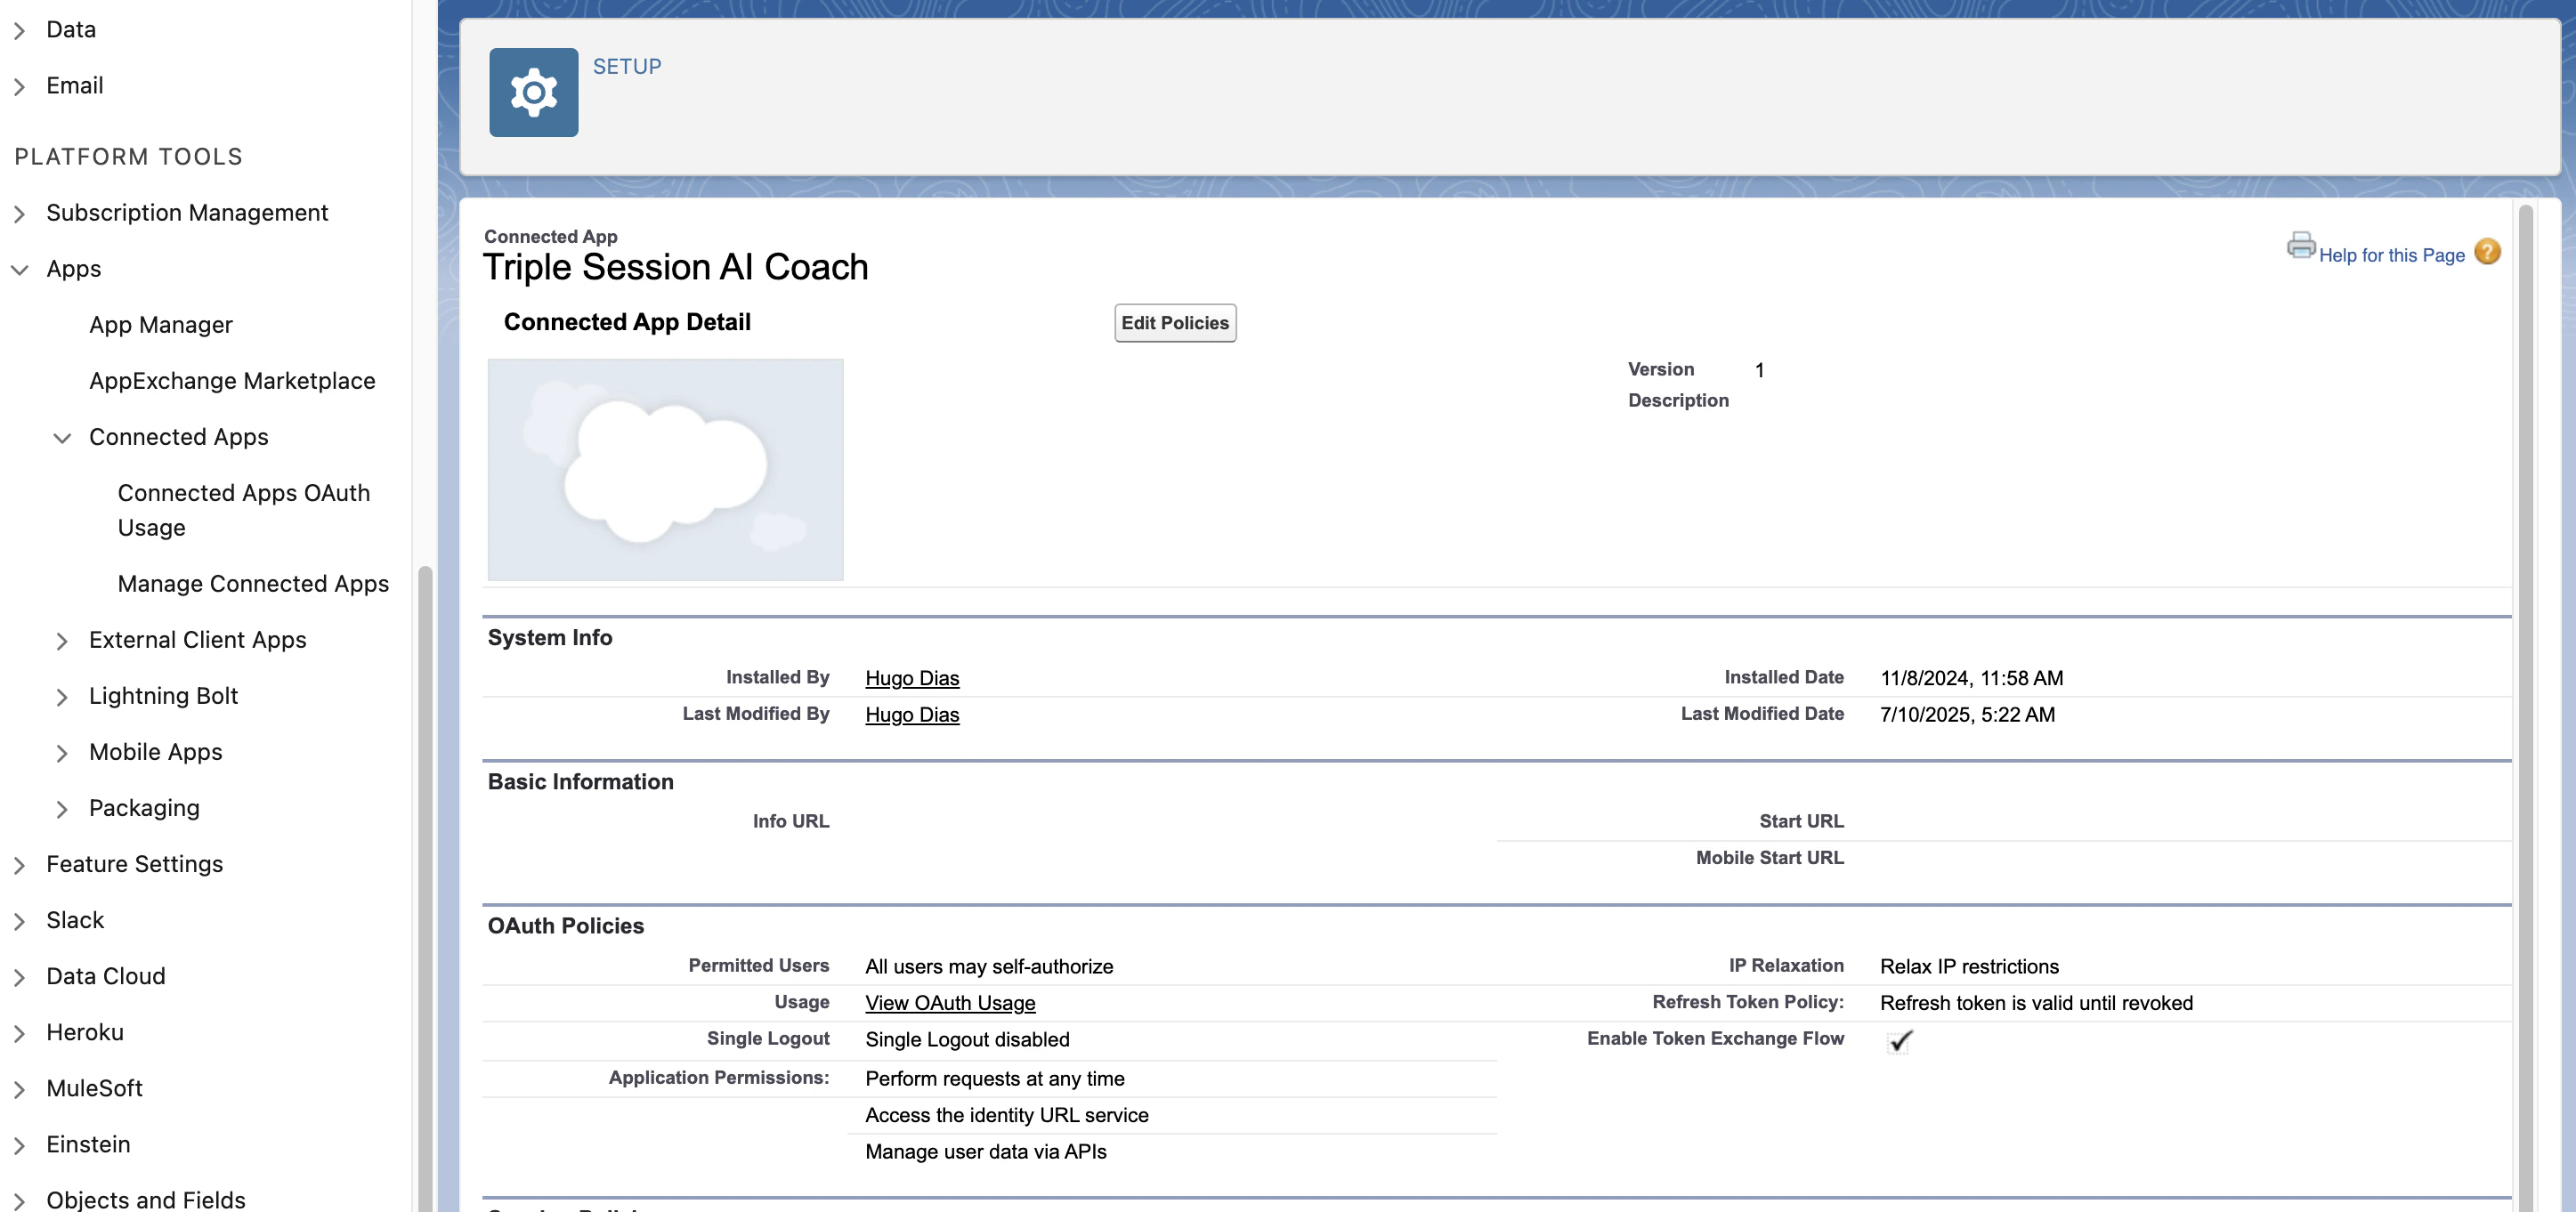
Task: Collapse the Apps section
Action: [19, 269]
